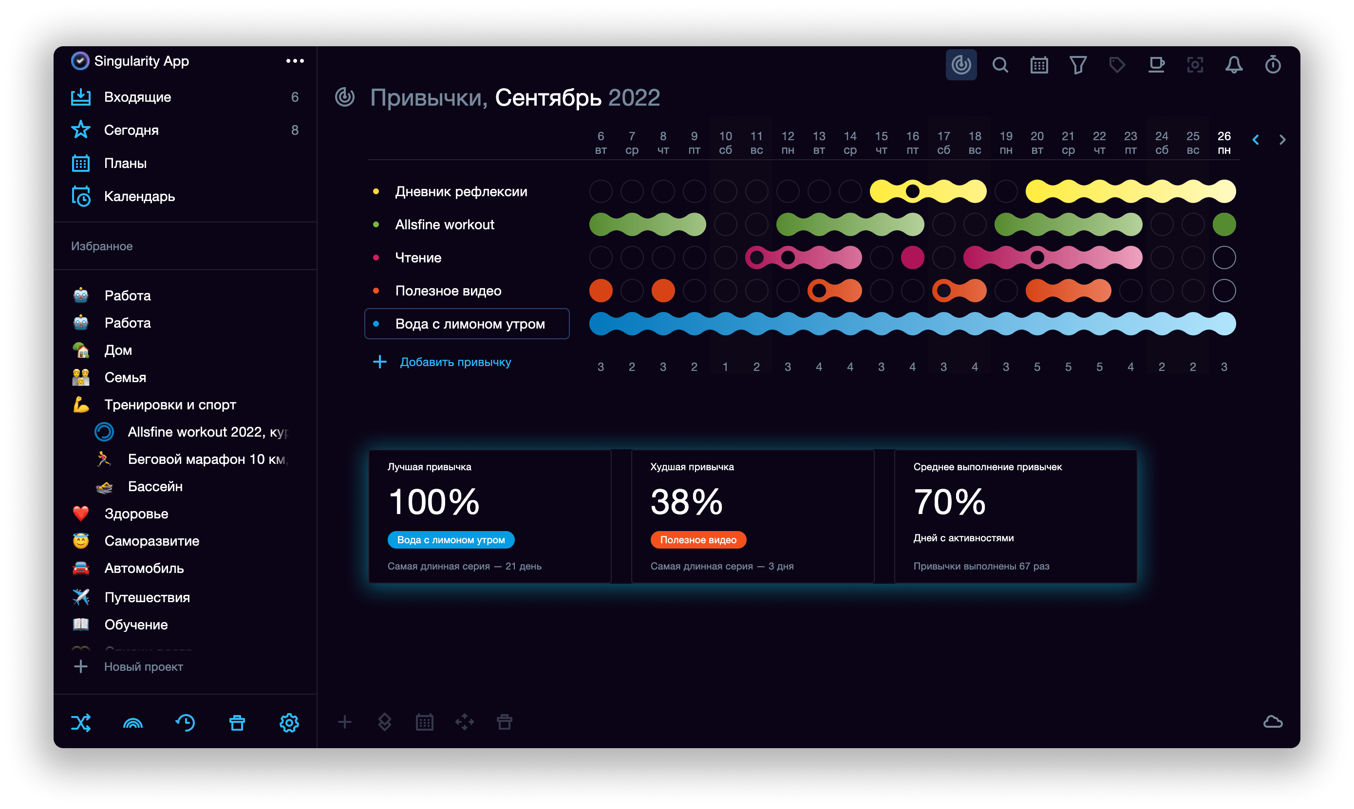Viewport: 1354px width, 809px height.
Task: Select the Чтение habit
Action: point(467,258)
